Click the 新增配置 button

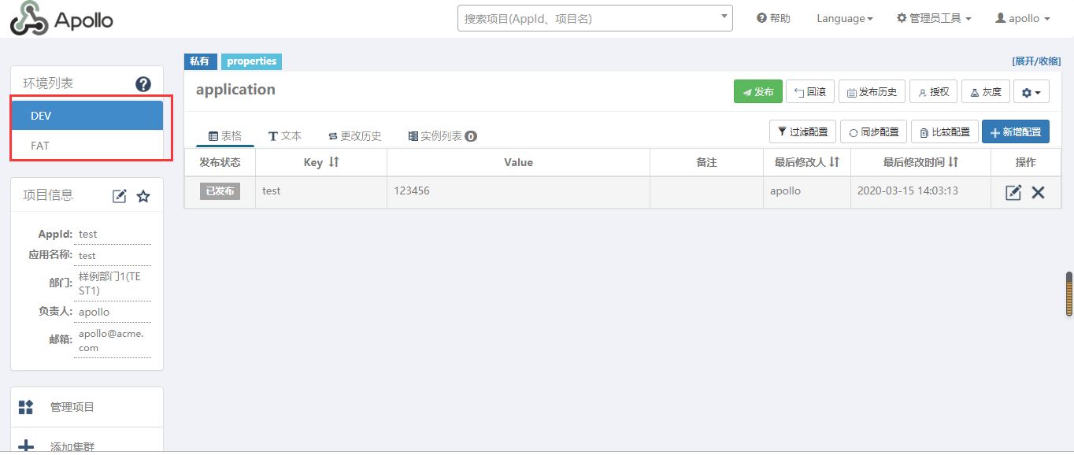[1015, 132]
